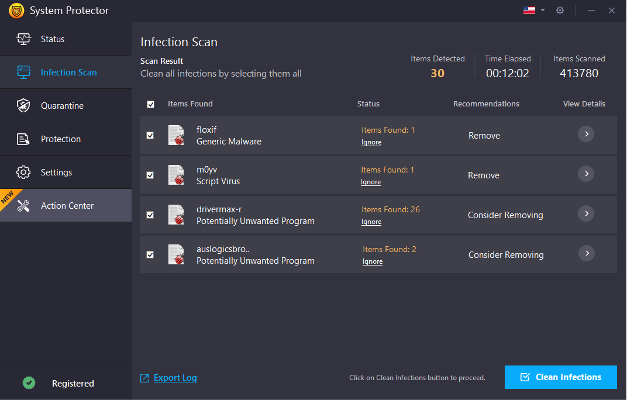Click the Quarantine shield icon in sidebar
627x400 pixels.
(x=23, y=106)
